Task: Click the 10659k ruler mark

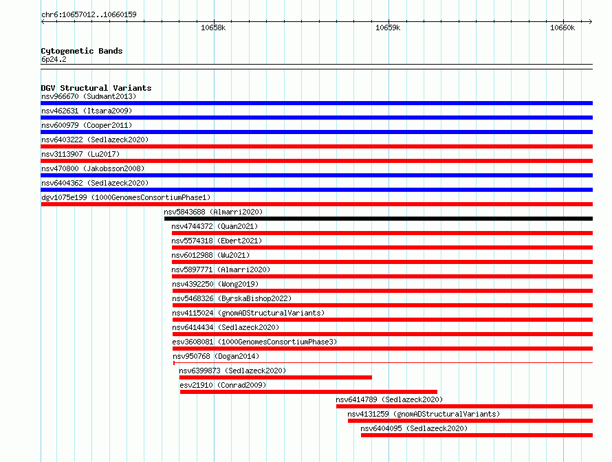Action: coord(388,27)
